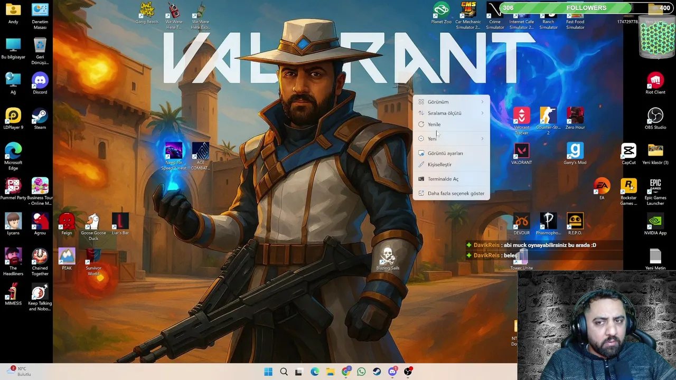Open the weather widget showing 10°C
This screenshot has width=676, height=380.
click(x=19, y=372)
